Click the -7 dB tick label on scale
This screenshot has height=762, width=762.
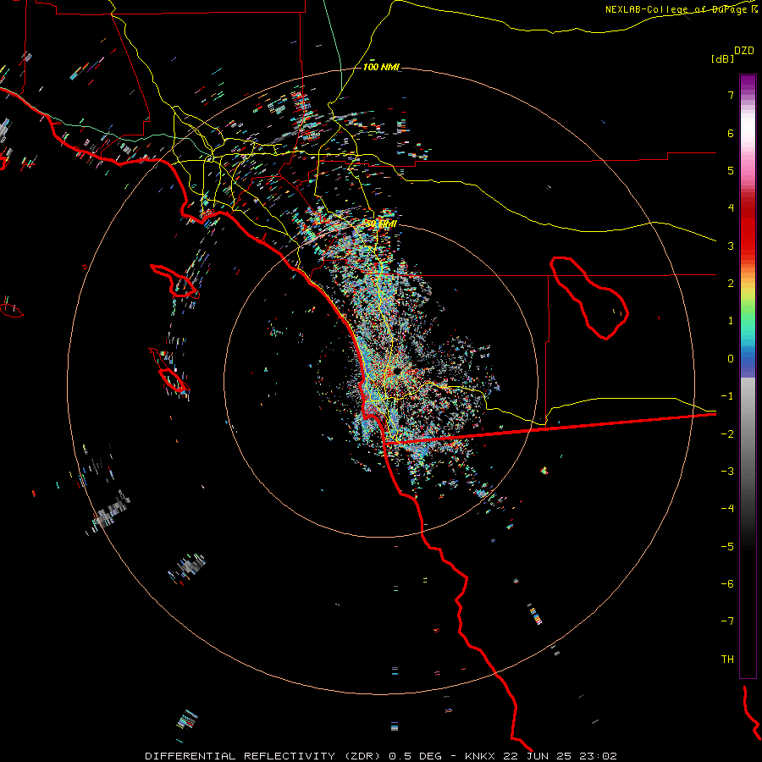[727, 621]
